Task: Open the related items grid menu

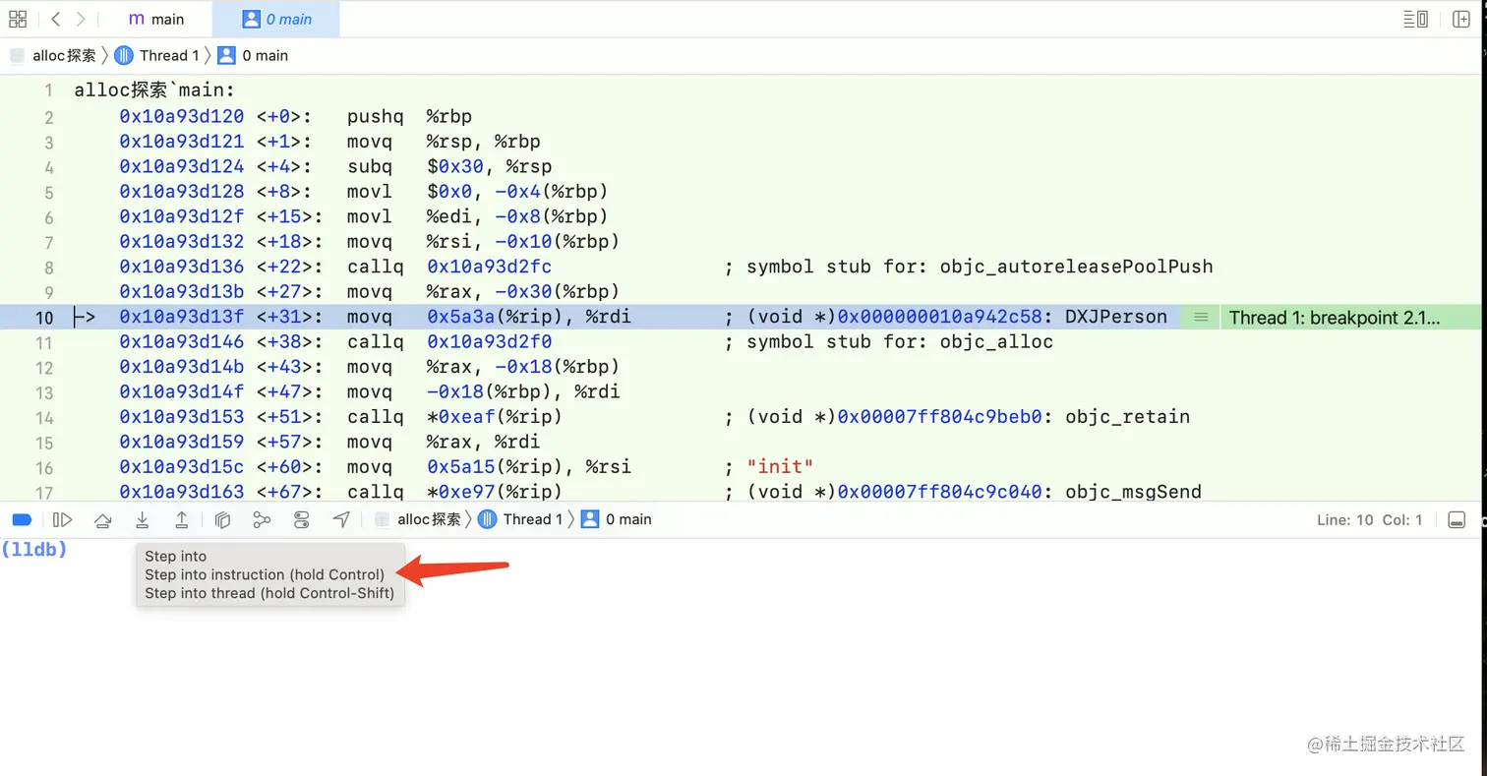Action: point(18,19)
